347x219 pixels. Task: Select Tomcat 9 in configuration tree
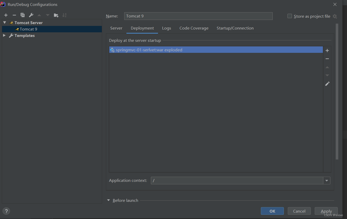52,29
